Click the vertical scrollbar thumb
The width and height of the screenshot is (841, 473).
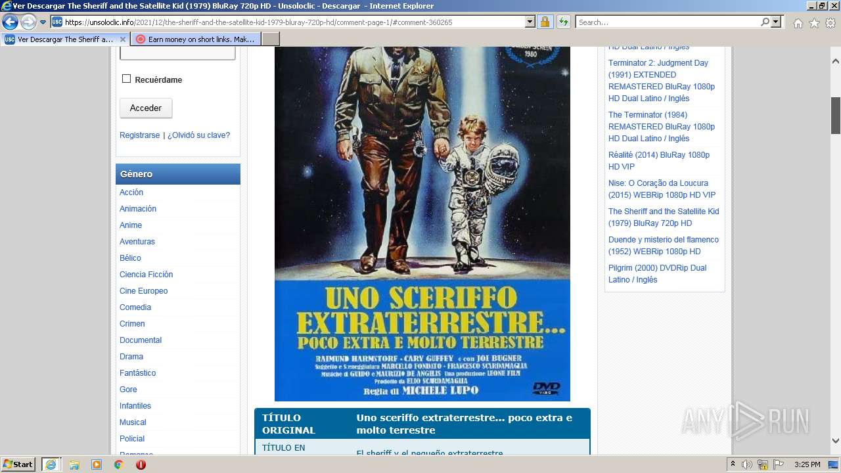point(836,115)
